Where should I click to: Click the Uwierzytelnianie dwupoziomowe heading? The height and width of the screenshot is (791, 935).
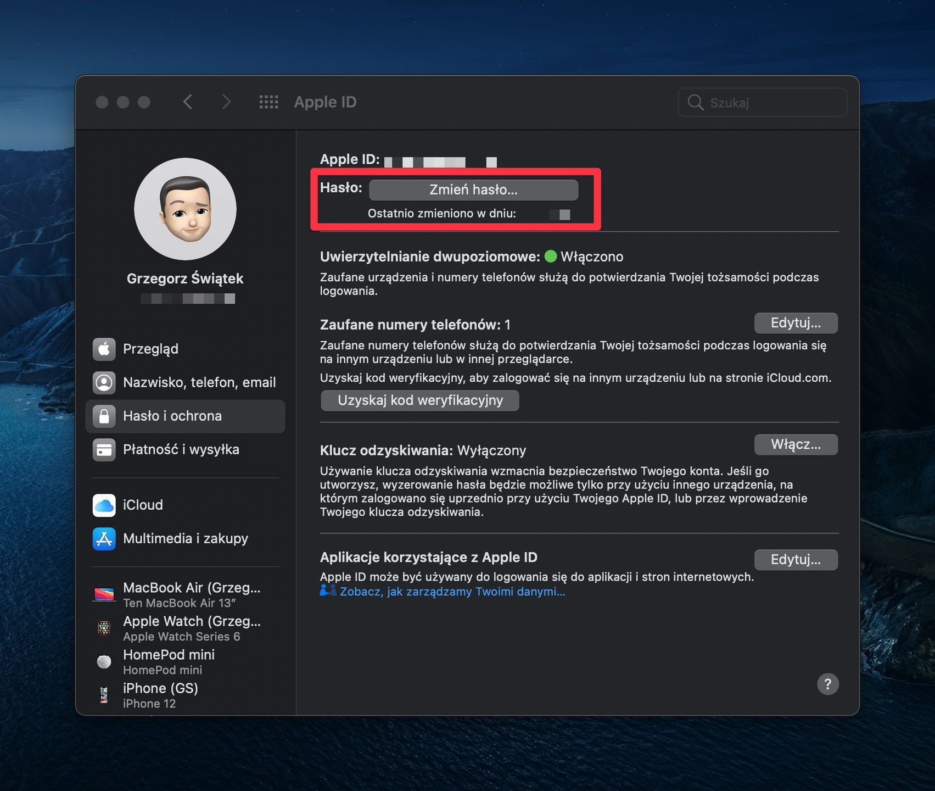tap(430, 257)
